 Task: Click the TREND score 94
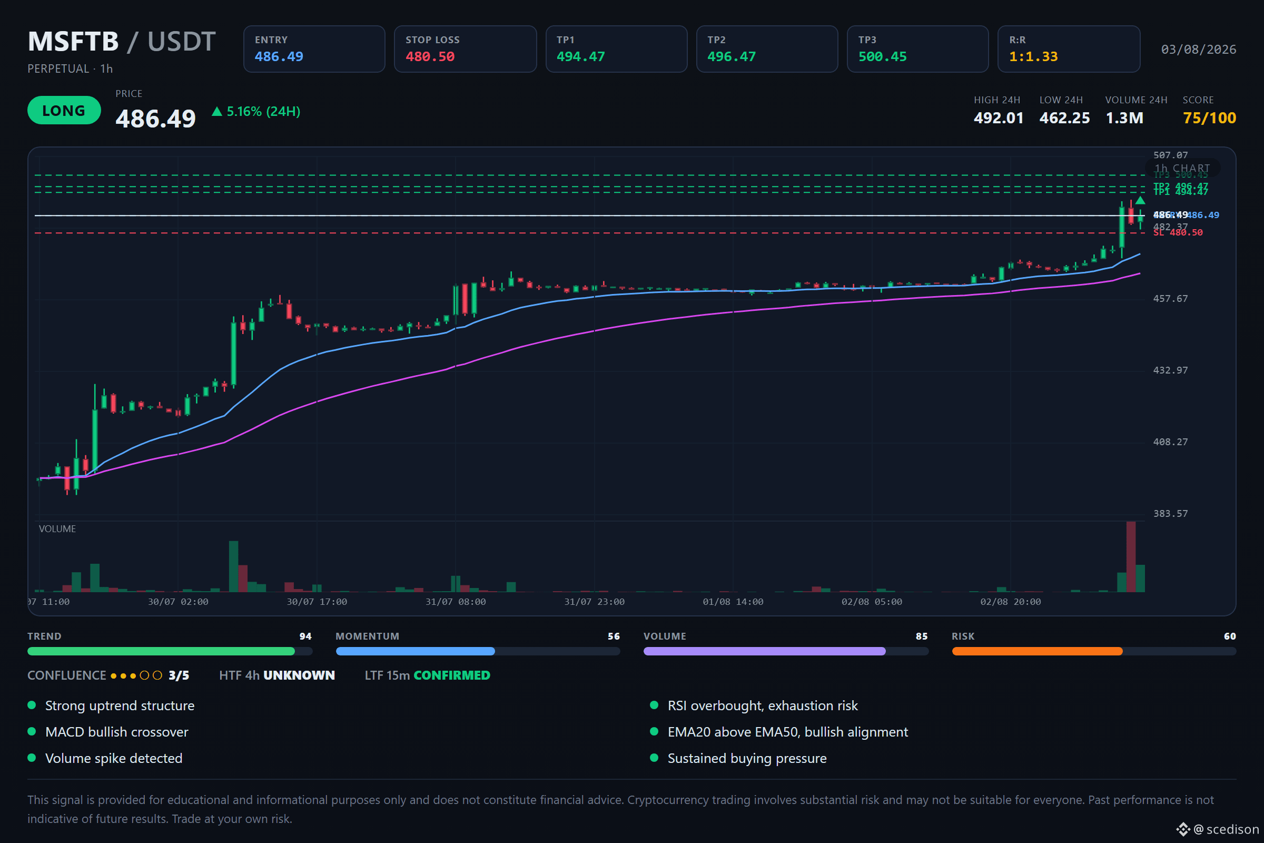pos(305,636)
